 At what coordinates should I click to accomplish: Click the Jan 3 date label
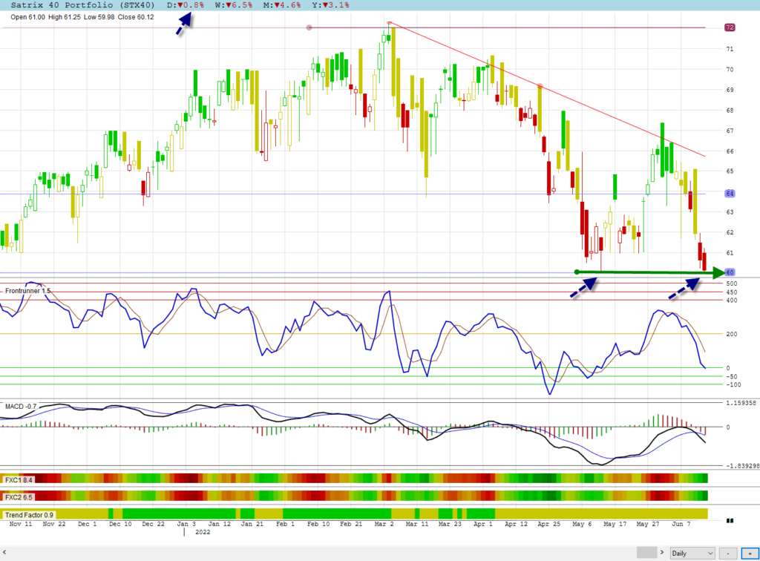click(x=186, y=524)
